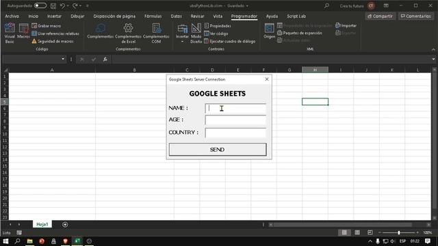
Task: Collapse the ribbon with the chevron
Action: click(x=433, y=49)
